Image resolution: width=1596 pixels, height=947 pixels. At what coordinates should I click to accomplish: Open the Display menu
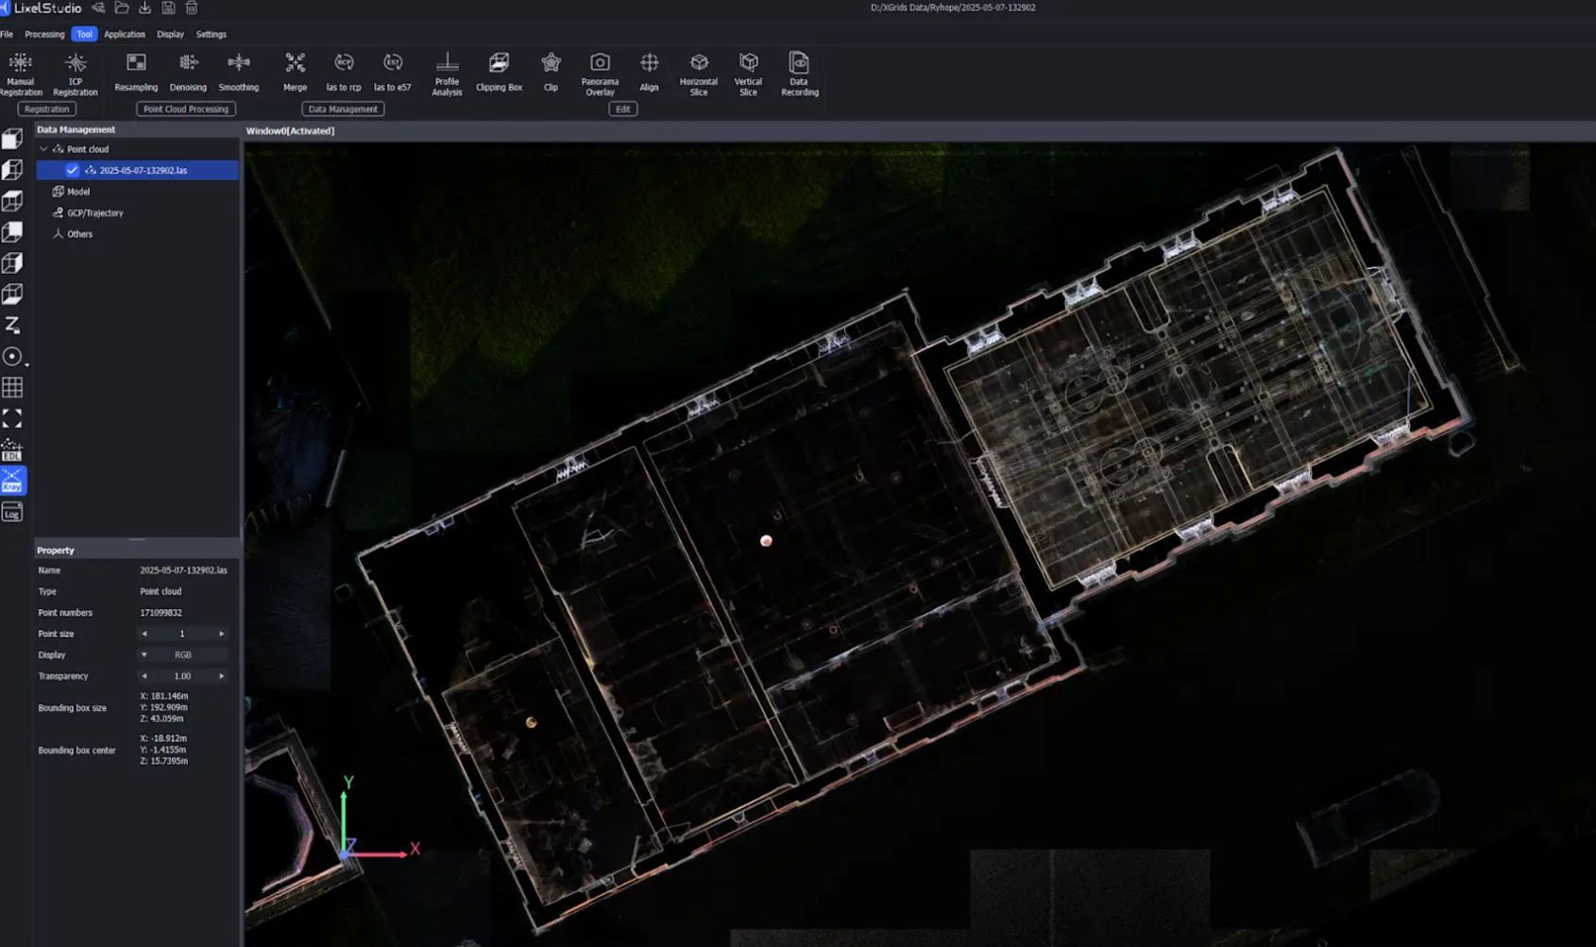tap(170, 34)
